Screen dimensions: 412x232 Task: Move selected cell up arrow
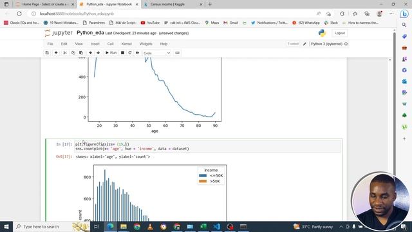(x=90, y=53)
